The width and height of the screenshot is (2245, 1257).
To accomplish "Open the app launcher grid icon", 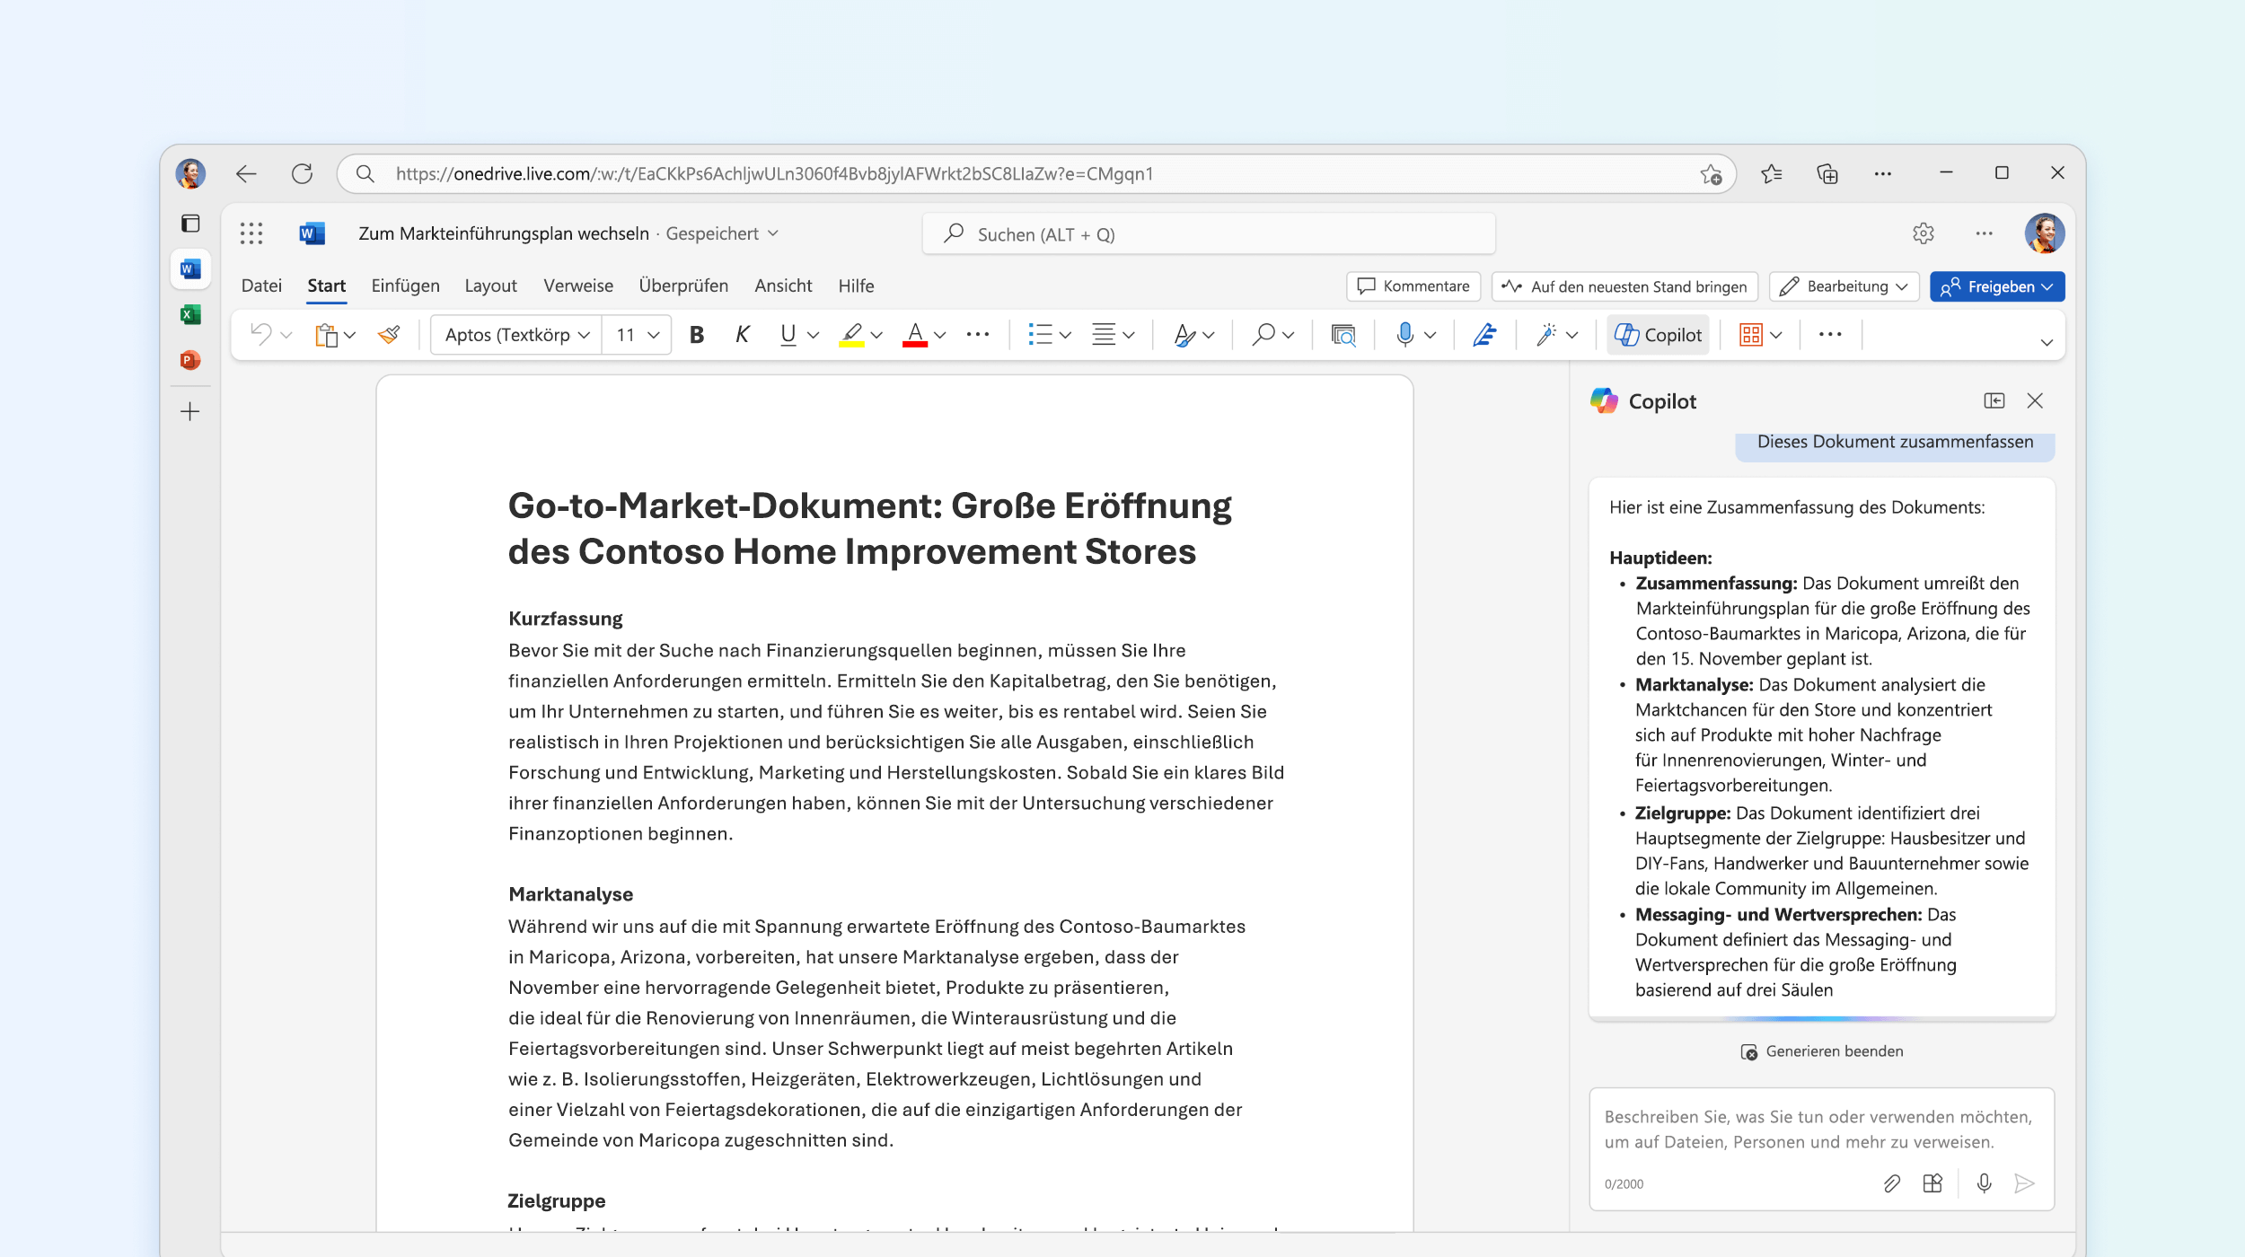I will coord(251,233).
